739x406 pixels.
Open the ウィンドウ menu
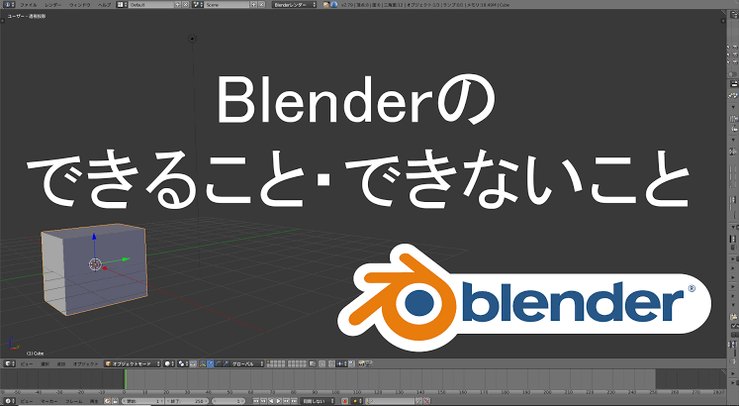point(80,5)
